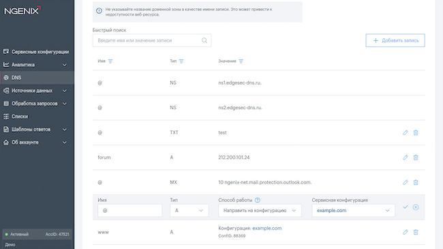Open the filter for the Тип column
Image resolution: width=443 pixels, height=249 pixels.
click(181, 61)
